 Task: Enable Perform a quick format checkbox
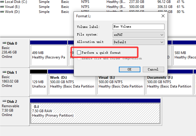(79, 53)
